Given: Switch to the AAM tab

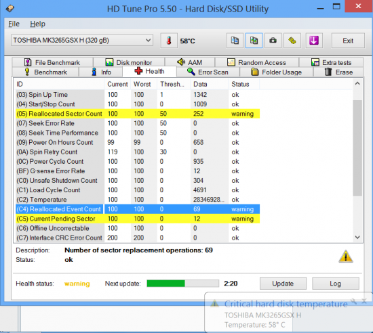Looking at the screenshot, I should (x=190, y=62).
